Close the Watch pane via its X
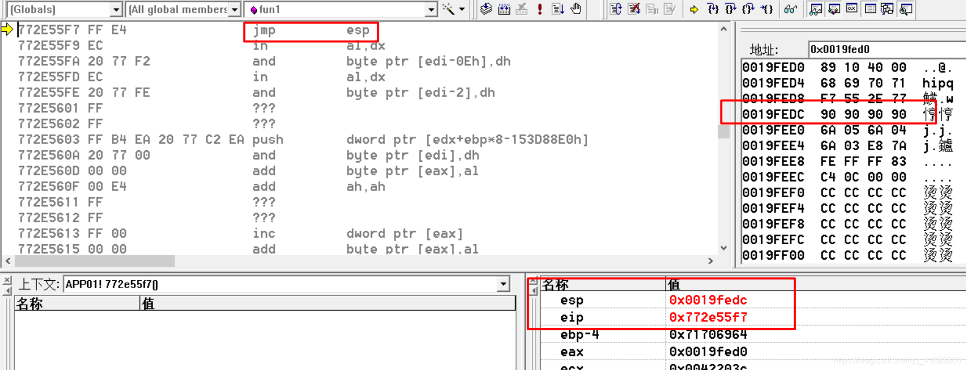Viewport: 966px width, 370px height. (533, 282)
